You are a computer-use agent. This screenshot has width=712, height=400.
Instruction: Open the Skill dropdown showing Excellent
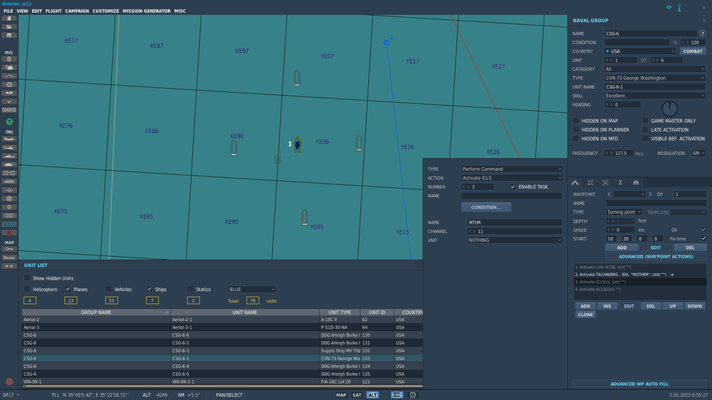[654, 95]
